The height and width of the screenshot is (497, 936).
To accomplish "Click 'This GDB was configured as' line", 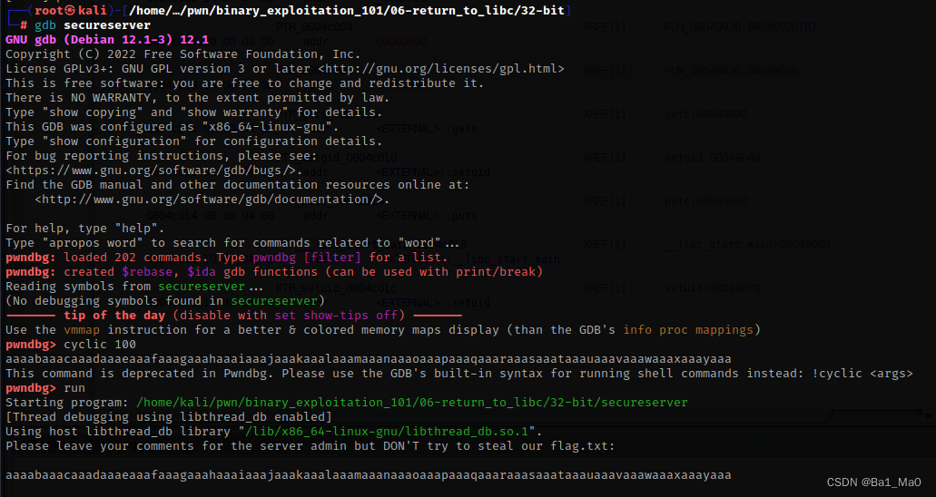I will click(172, 126).
